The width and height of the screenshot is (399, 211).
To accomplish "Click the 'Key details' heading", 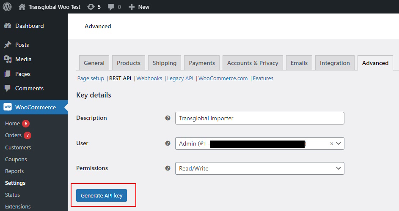I will click(x=94, y=95).
